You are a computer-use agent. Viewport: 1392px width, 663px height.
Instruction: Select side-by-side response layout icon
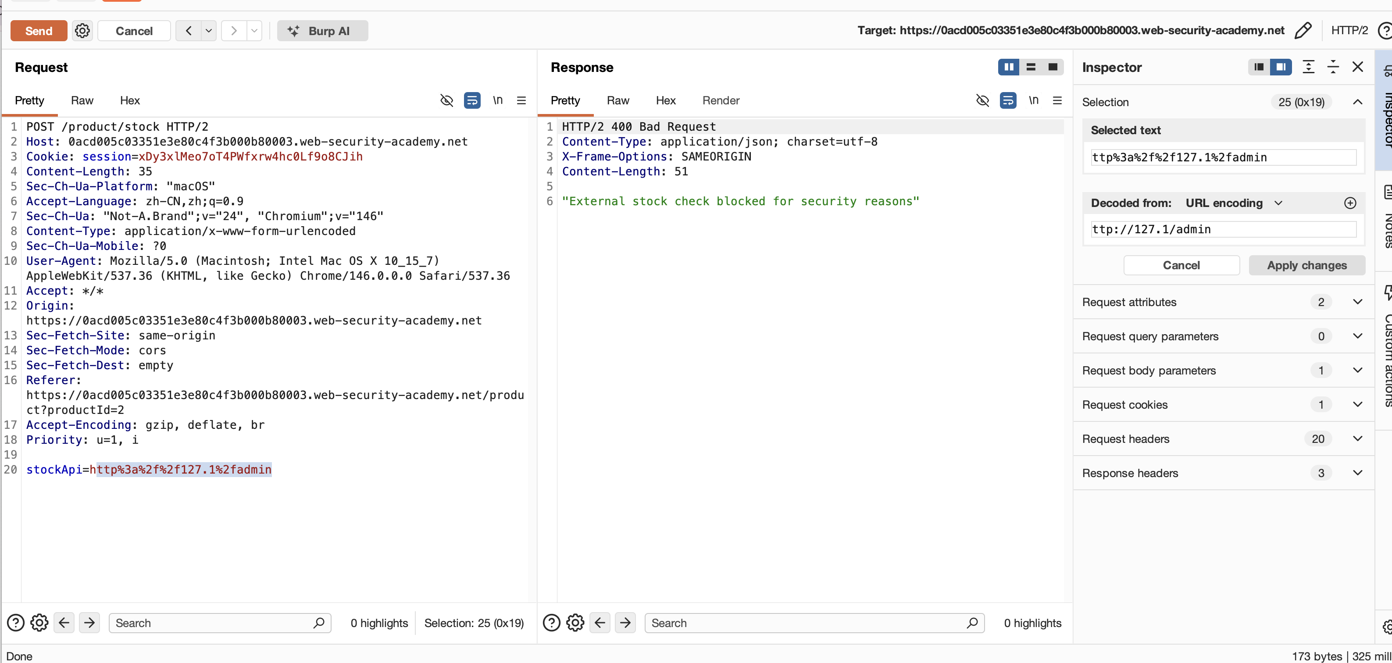(1008, 67)
